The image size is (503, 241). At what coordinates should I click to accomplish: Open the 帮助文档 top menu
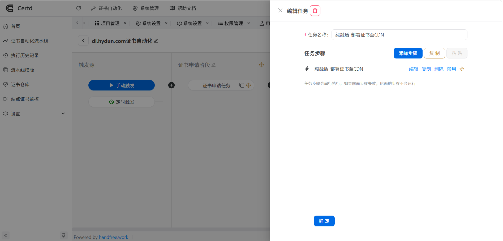(x=183, y=8)
